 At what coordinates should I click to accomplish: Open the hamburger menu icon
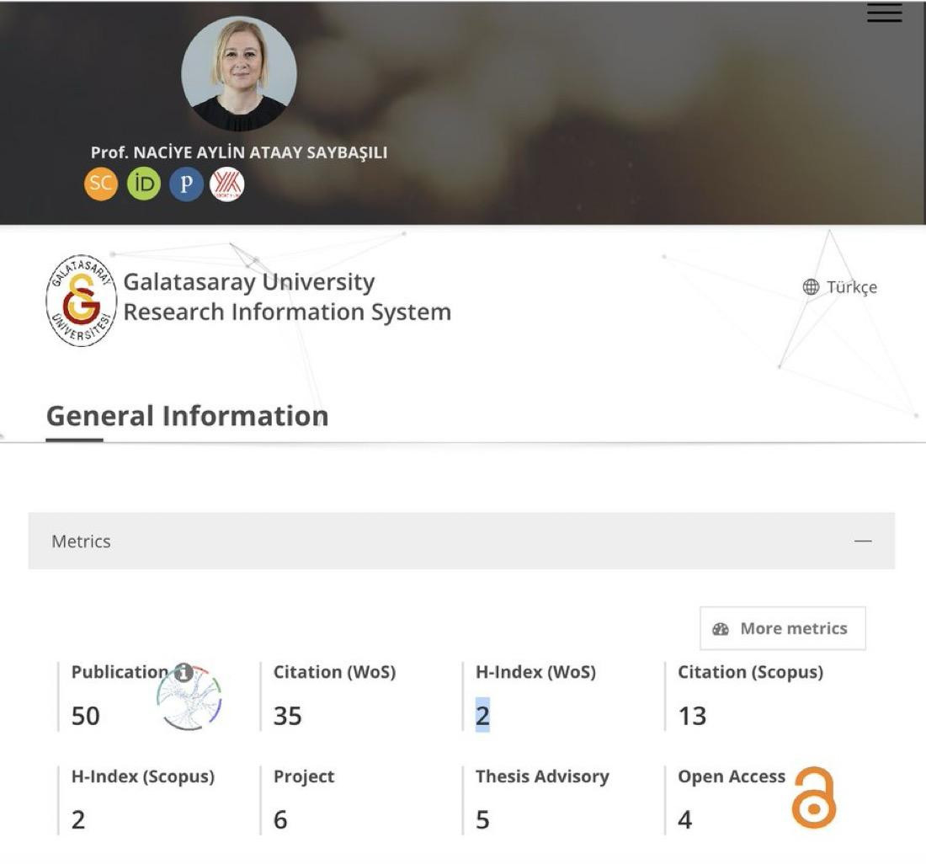(x=884, y=13)
